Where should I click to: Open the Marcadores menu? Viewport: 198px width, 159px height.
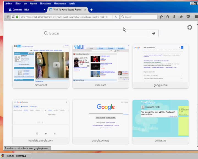click(46, 4)
